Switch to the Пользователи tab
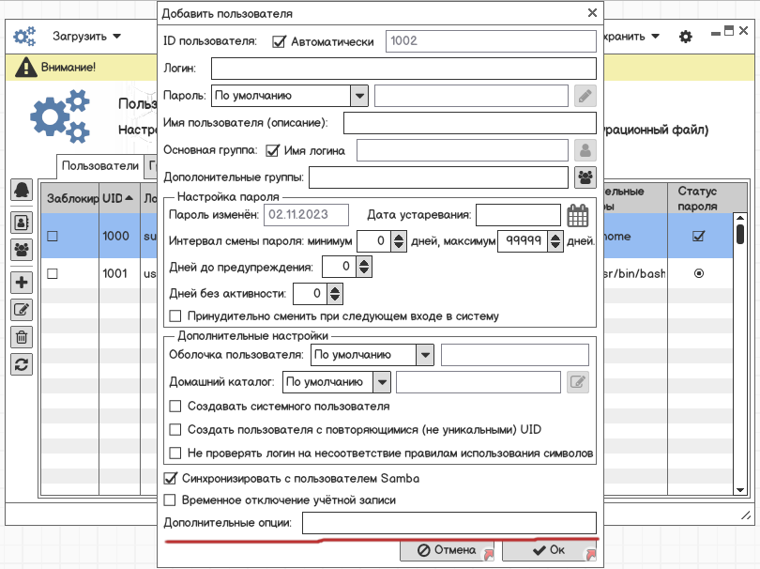This screenshot has width=760, height=569. (100, 166)
